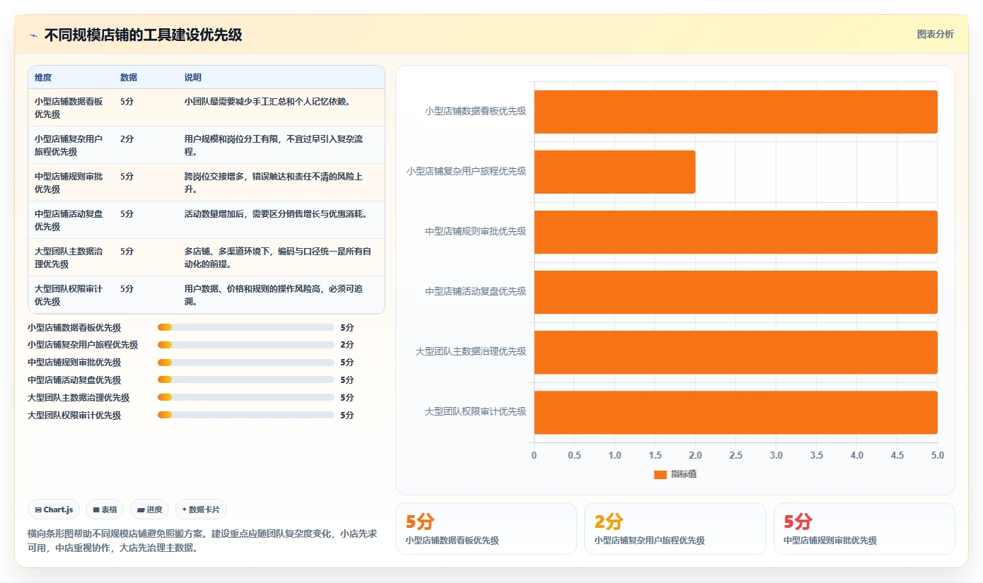Viewport: 983px width, 583px height.
Task: Click progress bar for 大型团队主数据治理优先级
Action: 246,398
